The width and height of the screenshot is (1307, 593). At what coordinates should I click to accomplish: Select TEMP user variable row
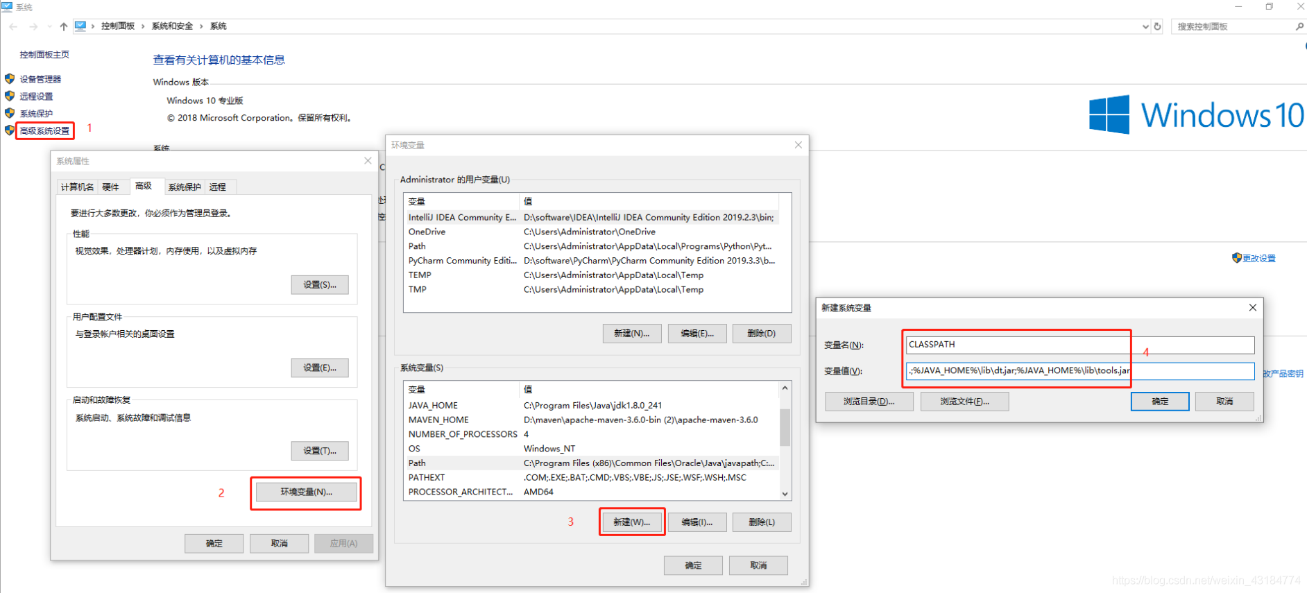591,275
